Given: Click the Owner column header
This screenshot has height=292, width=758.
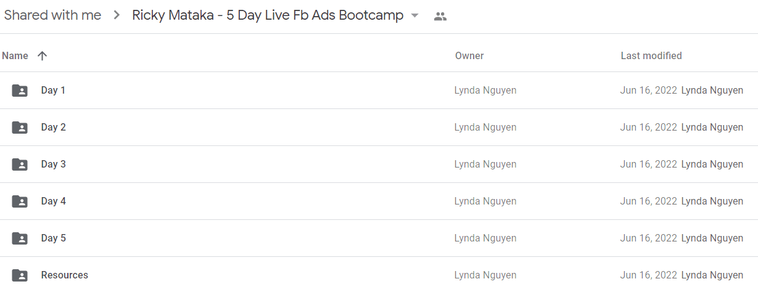Looking at the screenshot, I should point(469,56).
